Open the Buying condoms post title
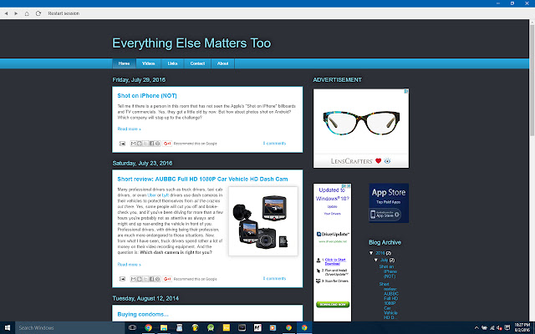 143,314
